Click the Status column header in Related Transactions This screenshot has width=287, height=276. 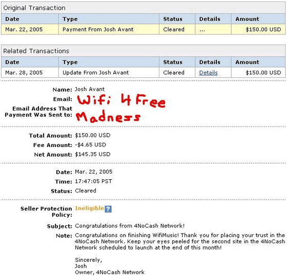coord(173,62)
